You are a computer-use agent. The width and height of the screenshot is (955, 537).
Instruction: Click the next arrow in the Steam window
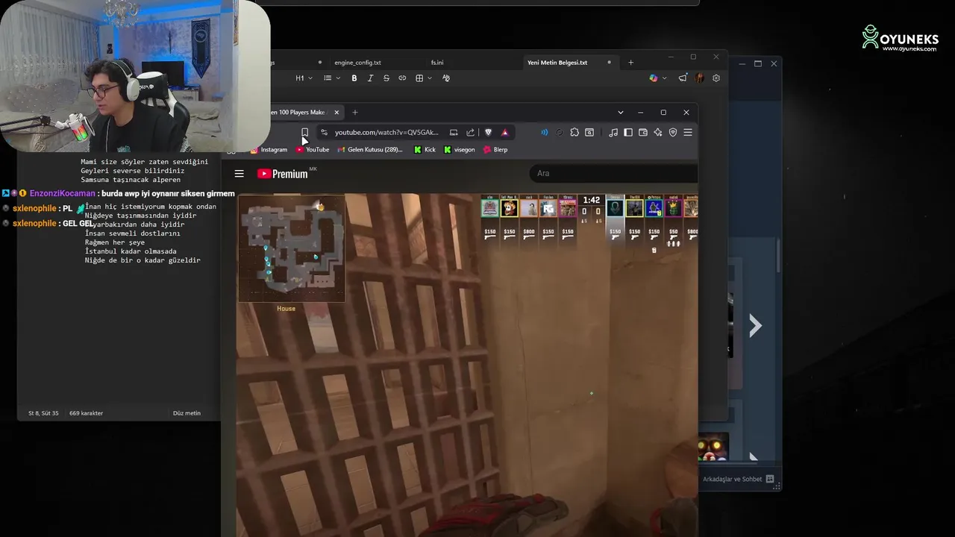tap(755, 326)
